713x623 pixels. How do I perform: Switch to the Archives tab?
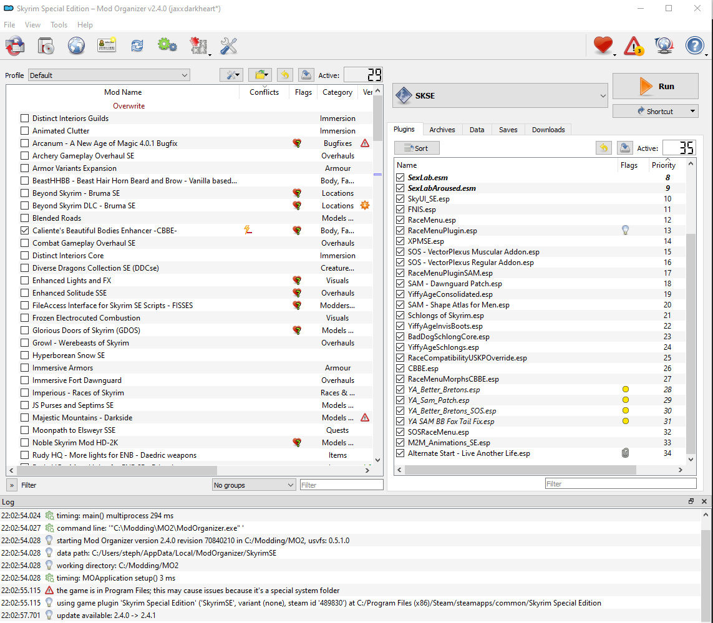[442, 130]
